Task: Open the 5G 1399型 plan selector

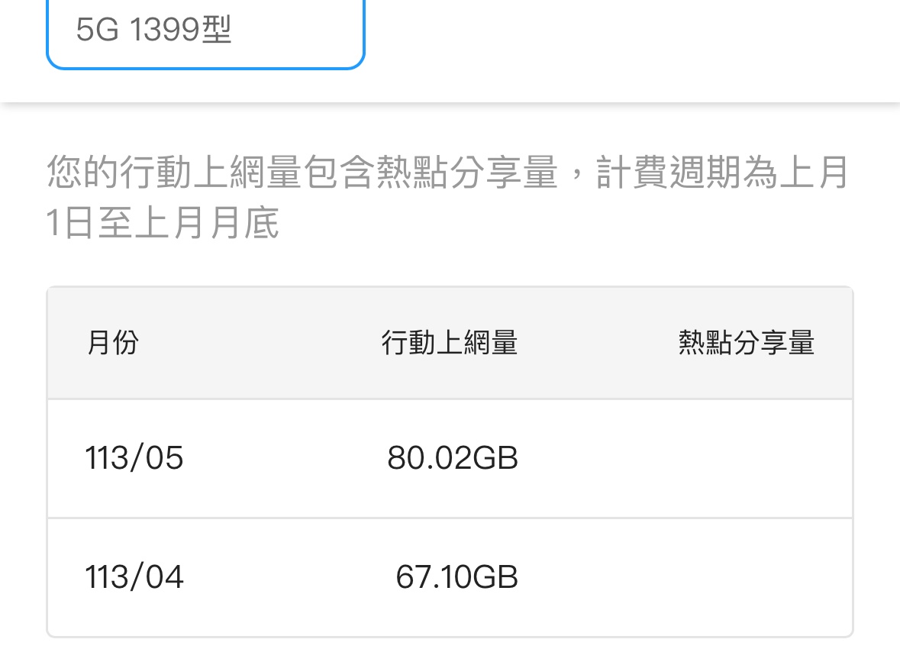Action: coord(205,32)
